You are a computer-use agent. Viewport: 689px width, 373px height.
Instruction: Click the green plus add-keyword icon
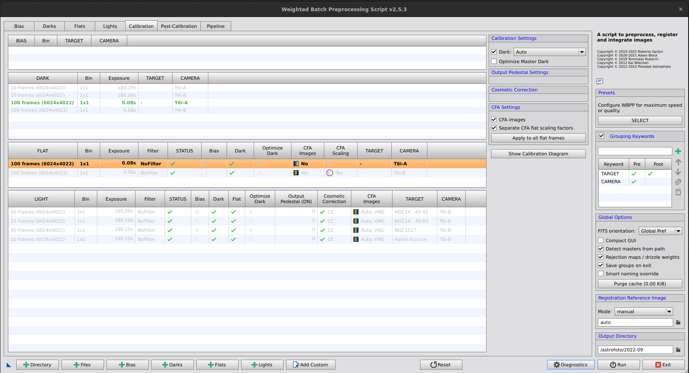678,151
